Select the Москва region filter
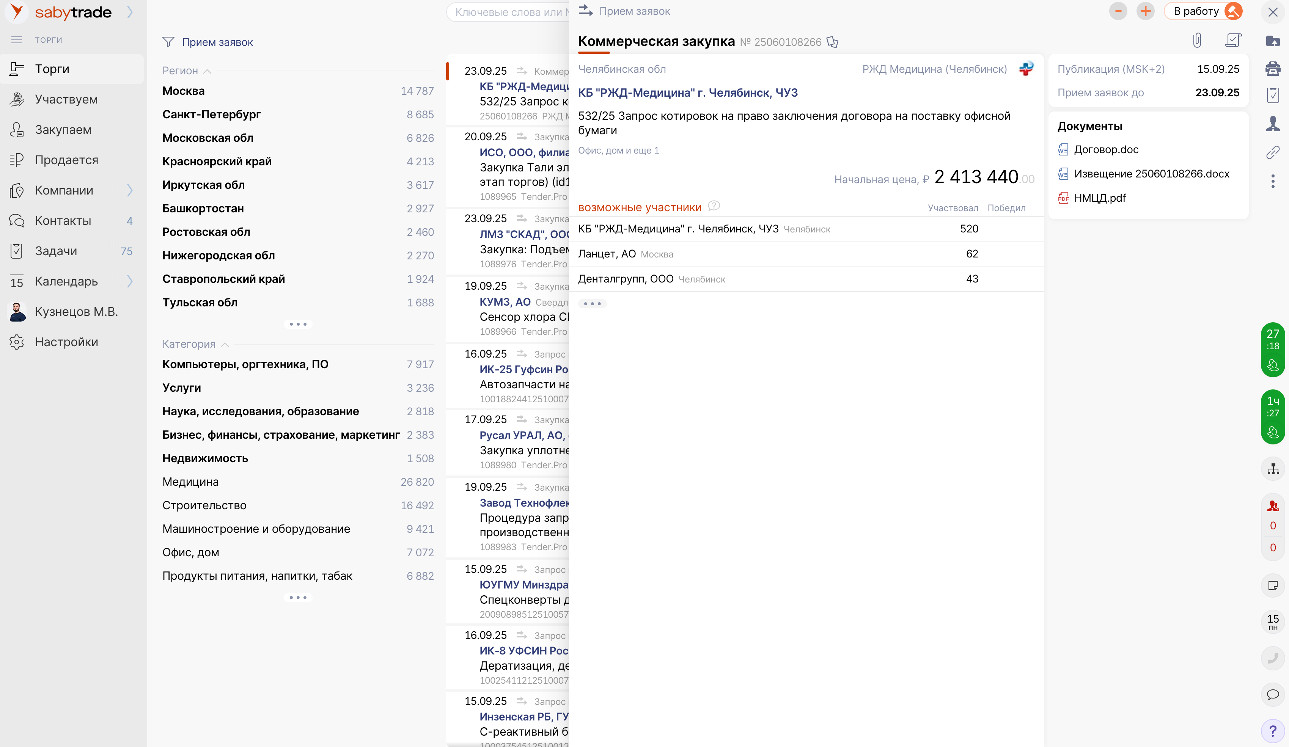 (x=183, y=91)
